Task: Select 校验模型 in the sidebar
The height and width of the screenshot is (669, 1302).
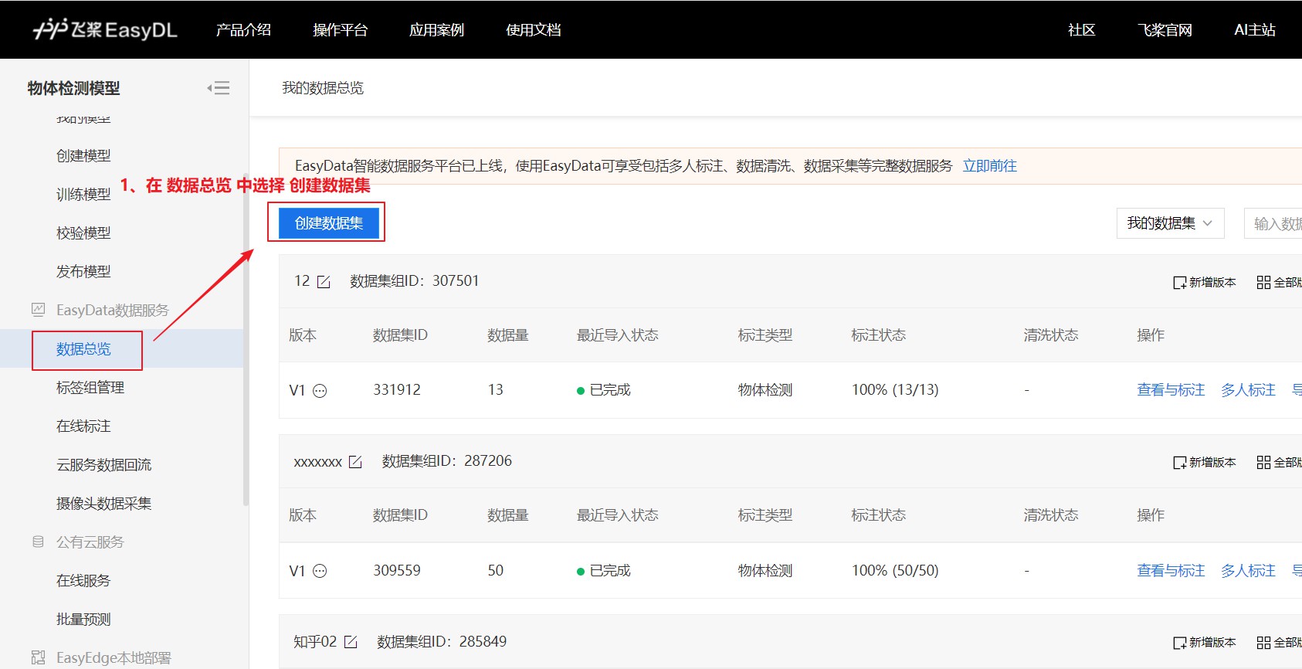Action: (83, 233)
